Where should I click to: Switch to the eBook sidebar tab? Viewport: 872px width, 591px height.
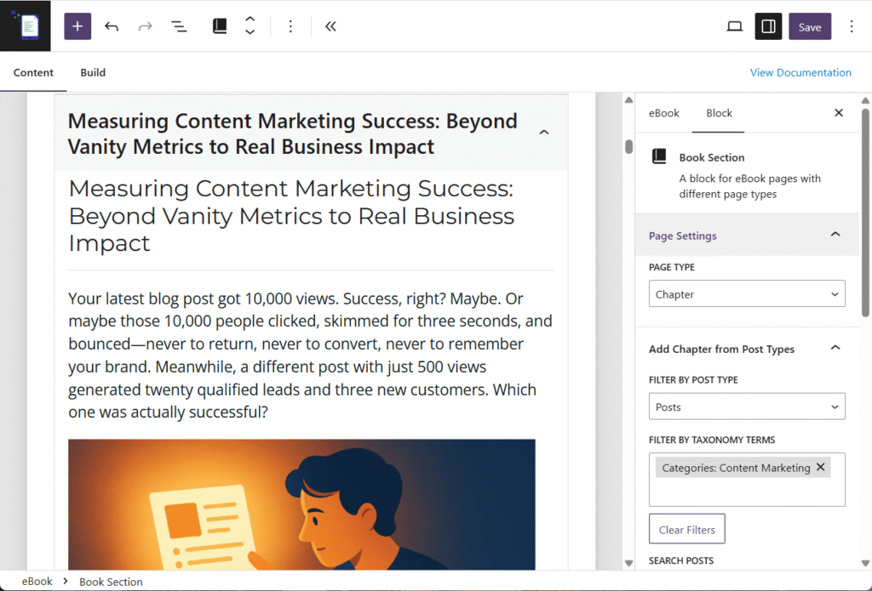pos(664,112)
